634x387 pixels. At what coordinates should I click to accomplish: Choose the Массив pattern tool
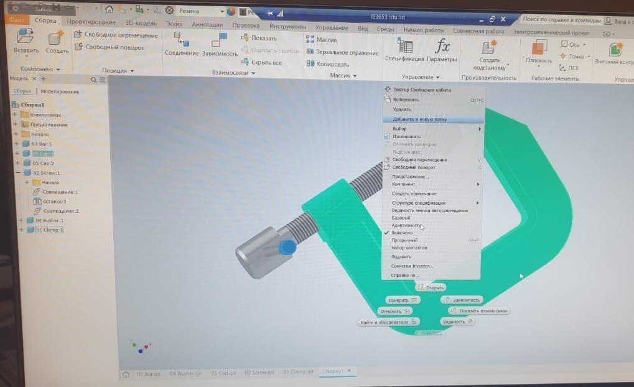coord(322,39)
